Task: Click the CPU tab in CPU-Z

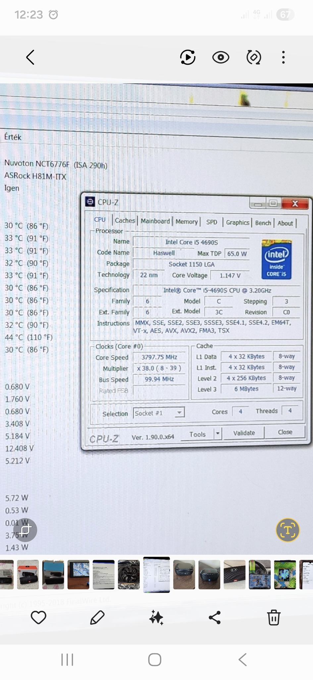Action: coord(100,219)
